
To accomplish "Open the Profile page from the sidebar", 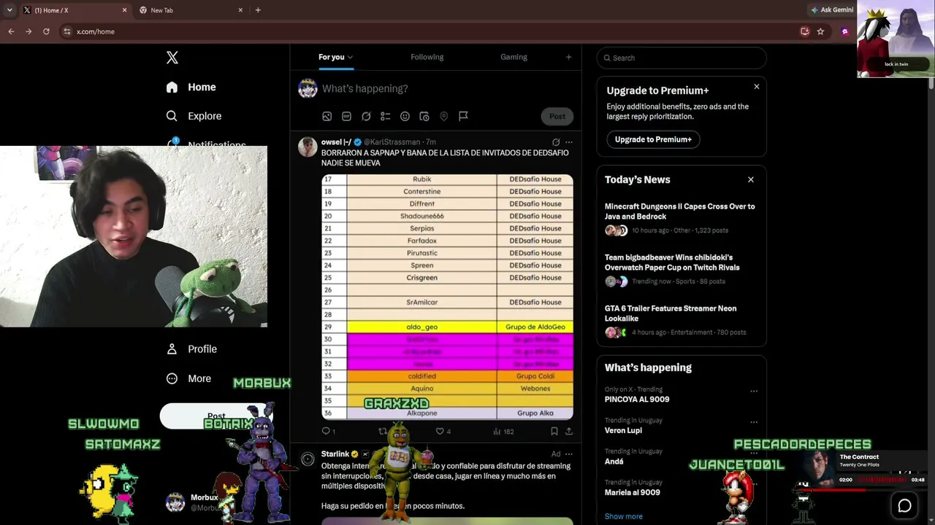I will (x=191, y=349).
